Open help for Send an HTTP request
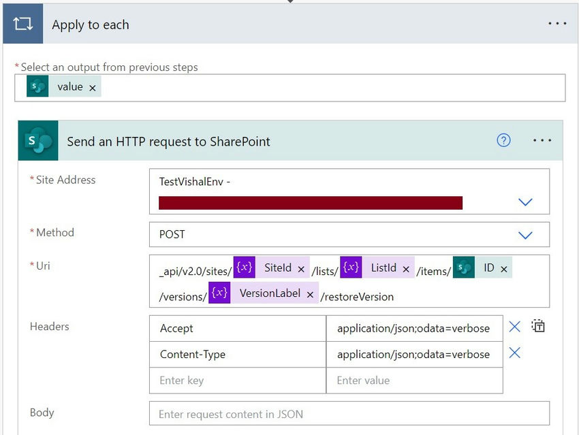This screenshot has width=579, height=435. tap(503, 140)
